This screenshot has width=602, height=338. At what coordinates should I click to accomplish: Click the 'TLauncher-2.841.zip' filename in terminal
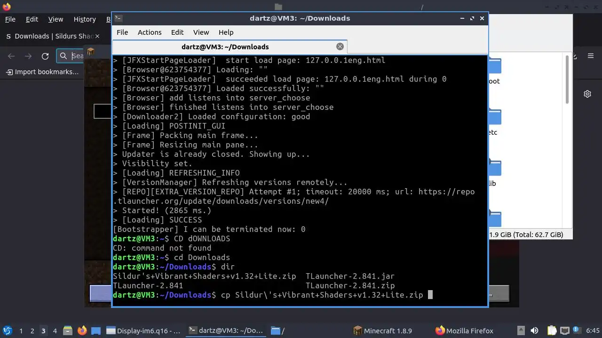coord(350,285)
